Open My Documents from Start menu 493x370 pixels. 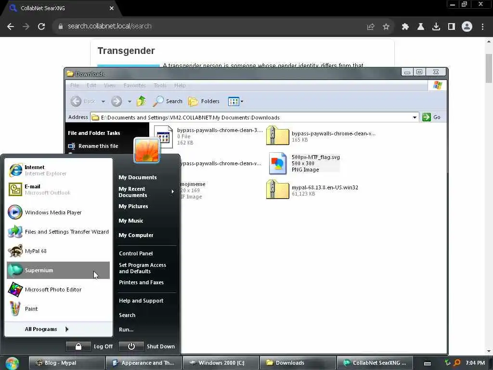[137, 177]
